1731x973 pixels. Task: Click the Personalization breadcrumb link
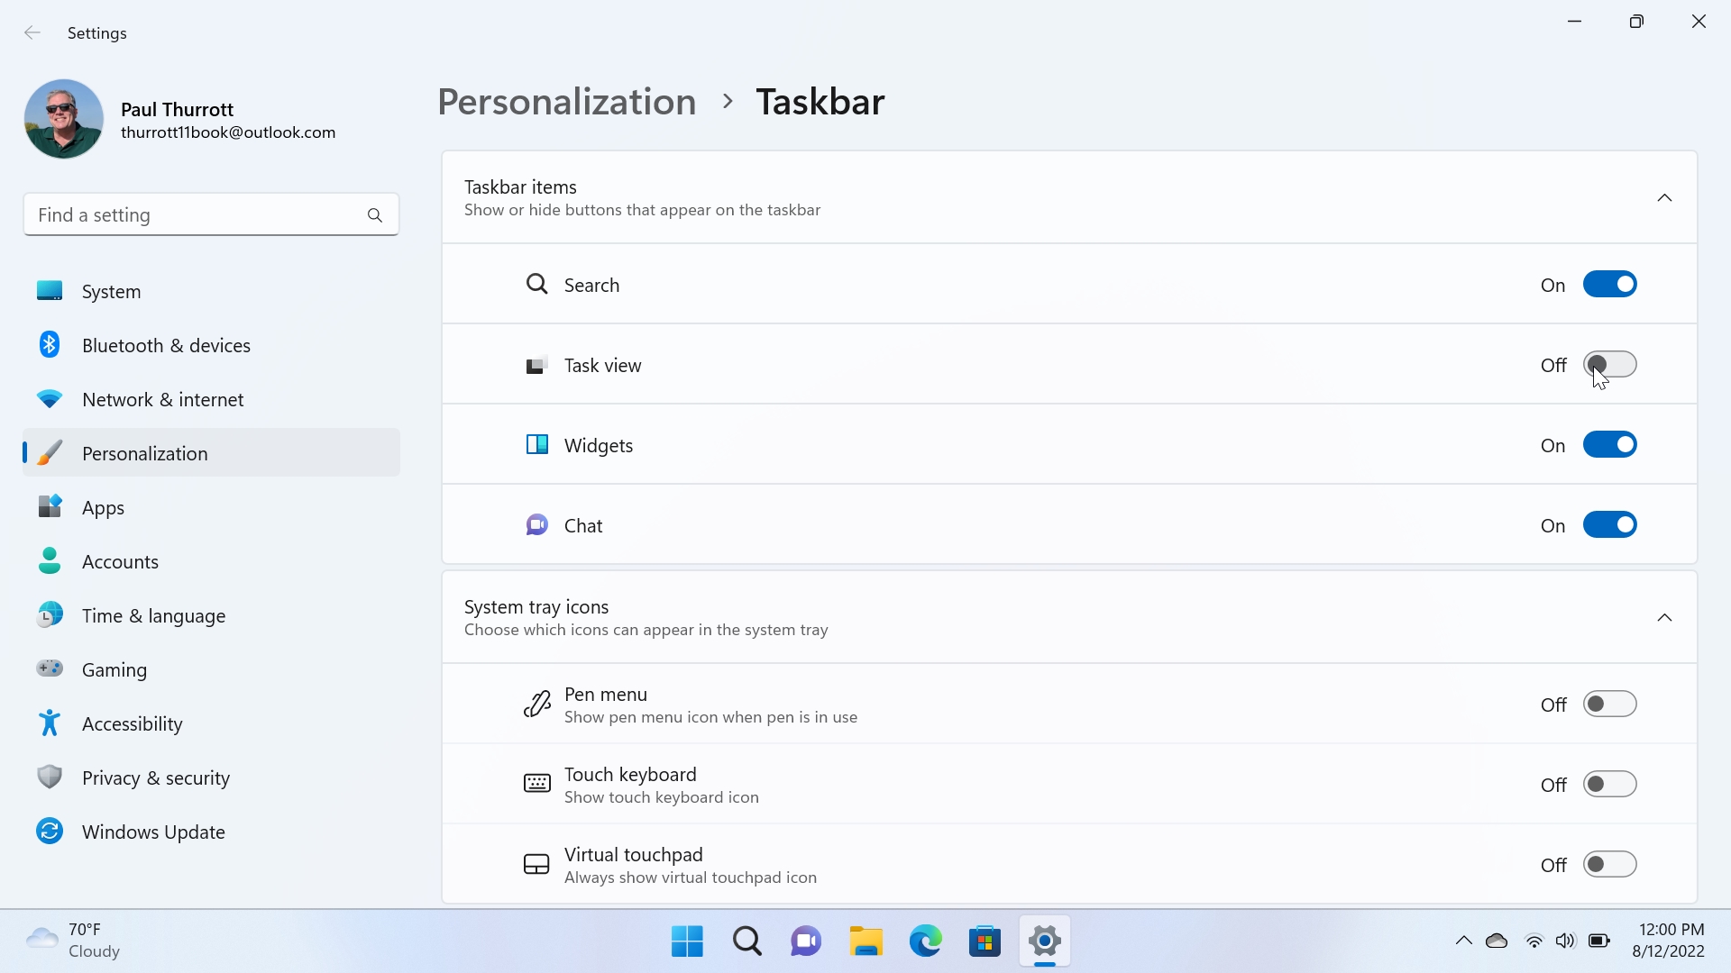[x=566, y=102]
